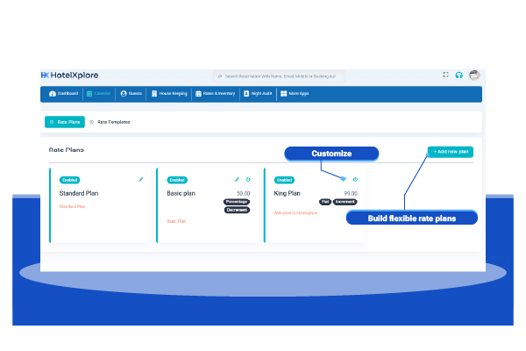Switch to the Rate Templates tab

point(110,122)
